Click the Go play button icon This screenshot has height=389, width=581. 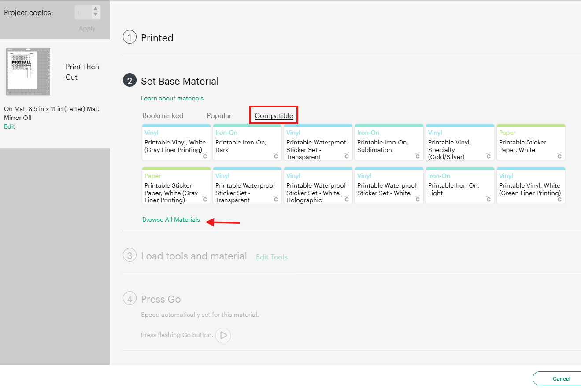tap(223, 335)
